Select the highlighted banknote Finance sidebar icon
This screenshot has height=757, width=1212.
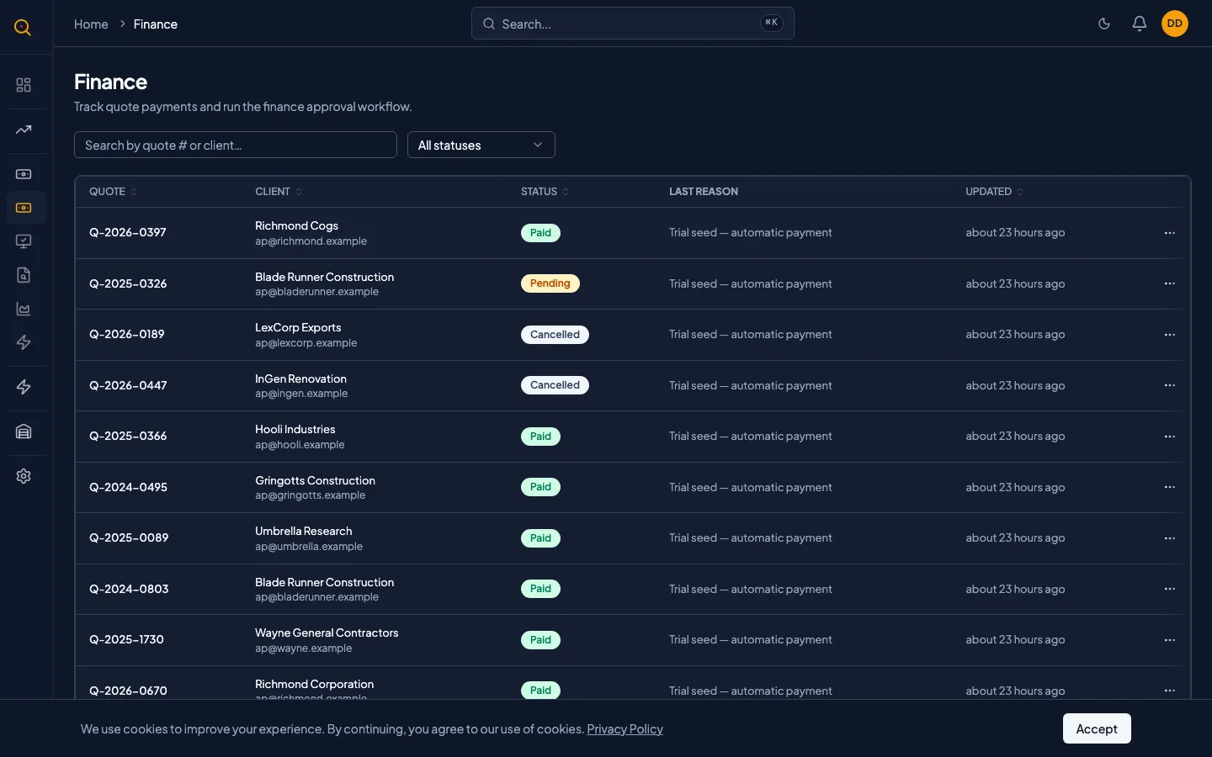tap(24, 208)
